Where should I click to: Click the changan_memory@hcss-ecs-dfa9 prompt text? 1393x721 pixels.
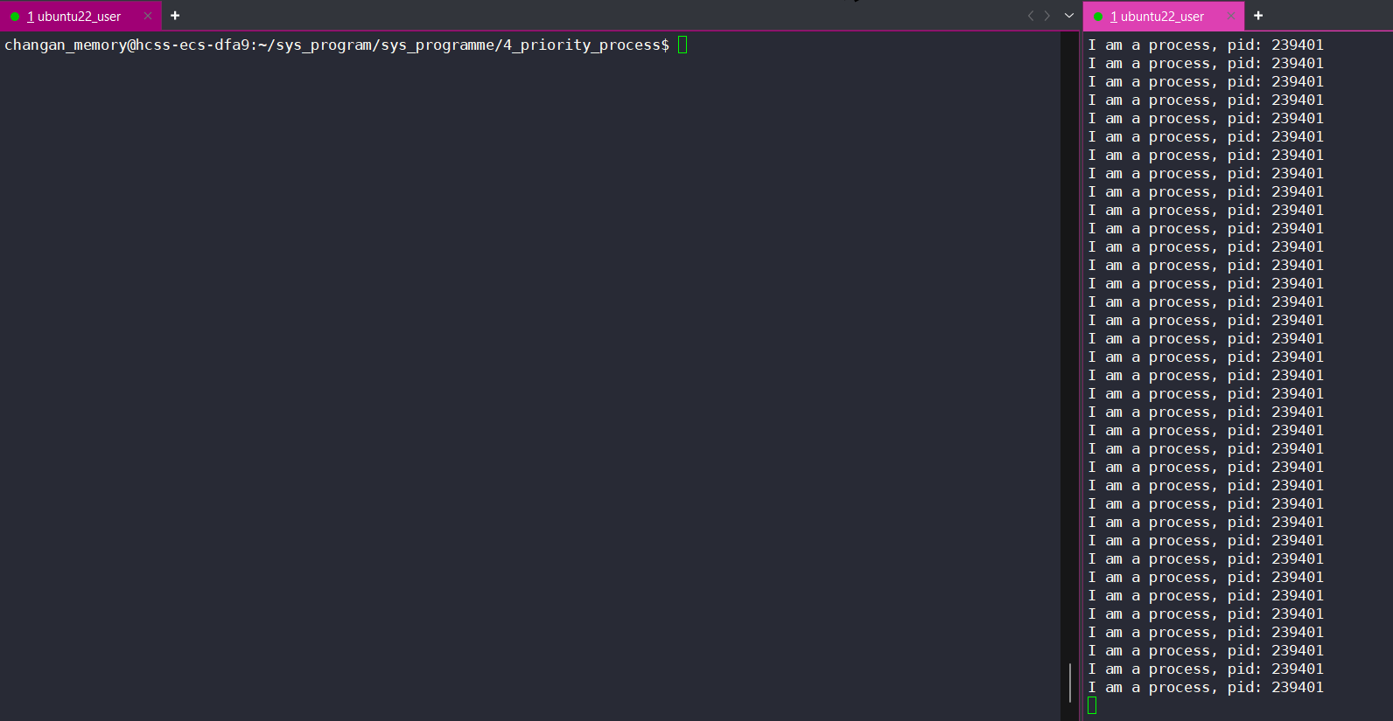coord(128,45)
